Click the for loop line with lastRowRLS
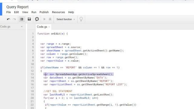Image resolution: width=194 pixels, height=109 pixels. coord(71,98)
